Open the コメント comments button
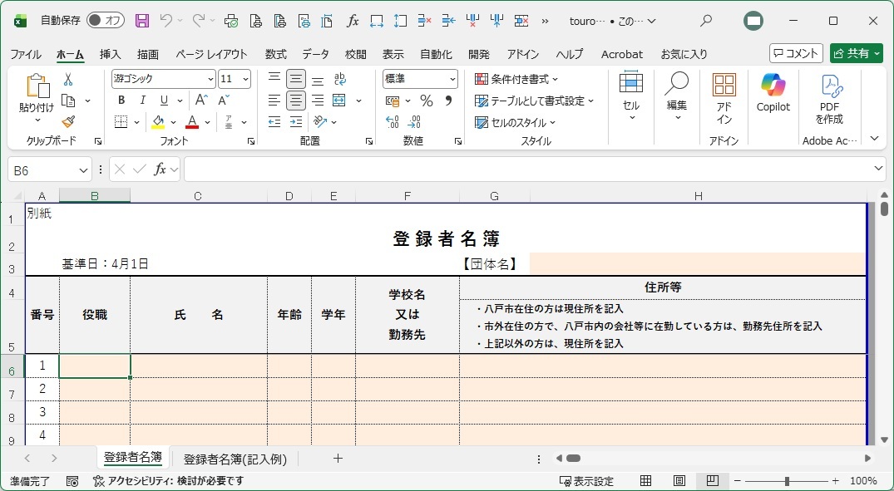Screen dimensions: 894x491 [796, 53]
